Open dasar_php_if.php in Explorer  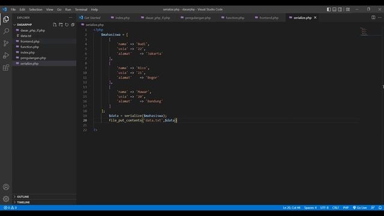[x=32, y=31]
